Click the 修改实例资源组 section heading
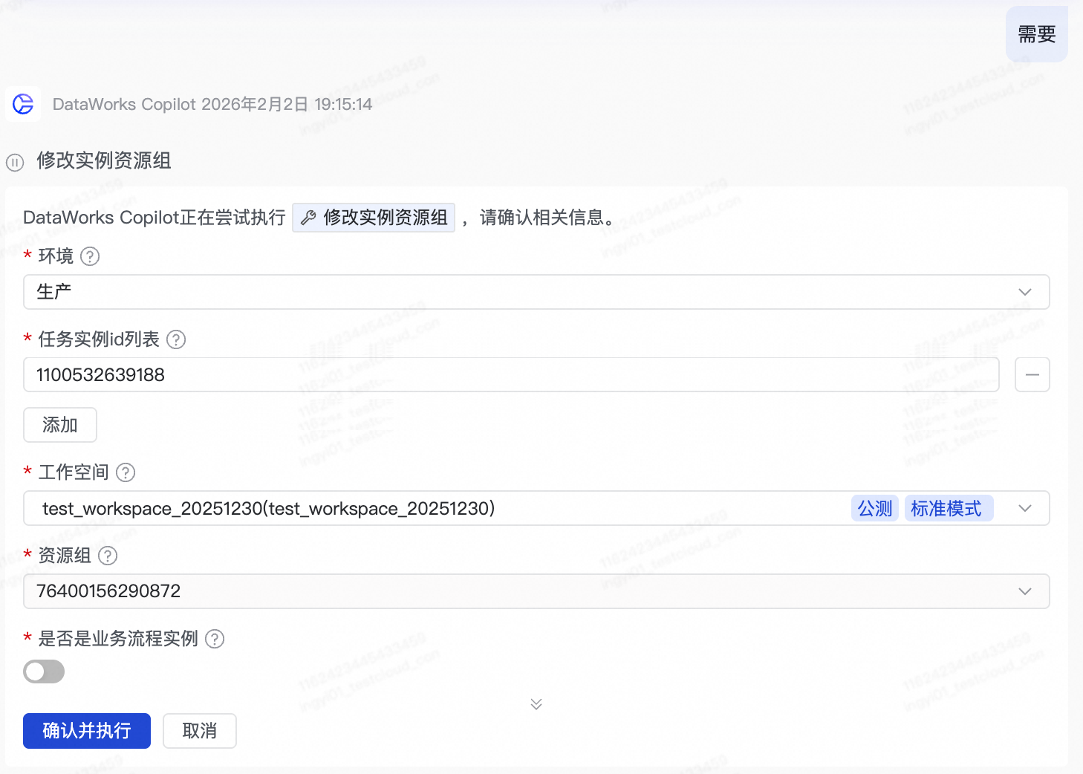 104,161
